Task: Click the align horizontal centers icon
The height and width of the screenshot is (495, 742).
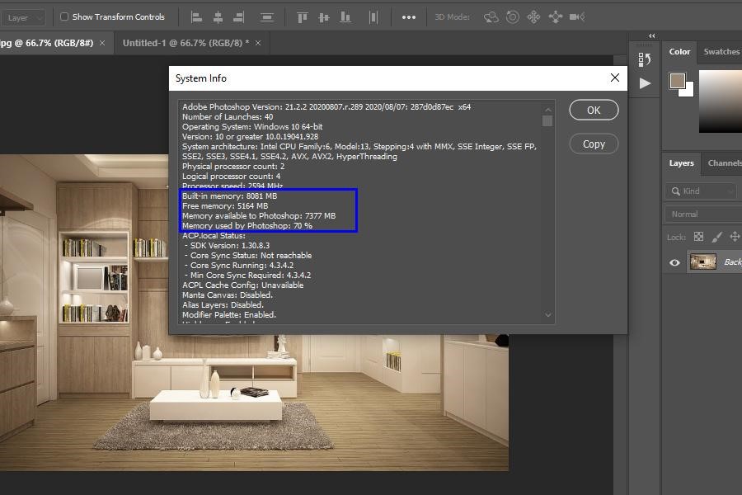Action: point(218,16)
